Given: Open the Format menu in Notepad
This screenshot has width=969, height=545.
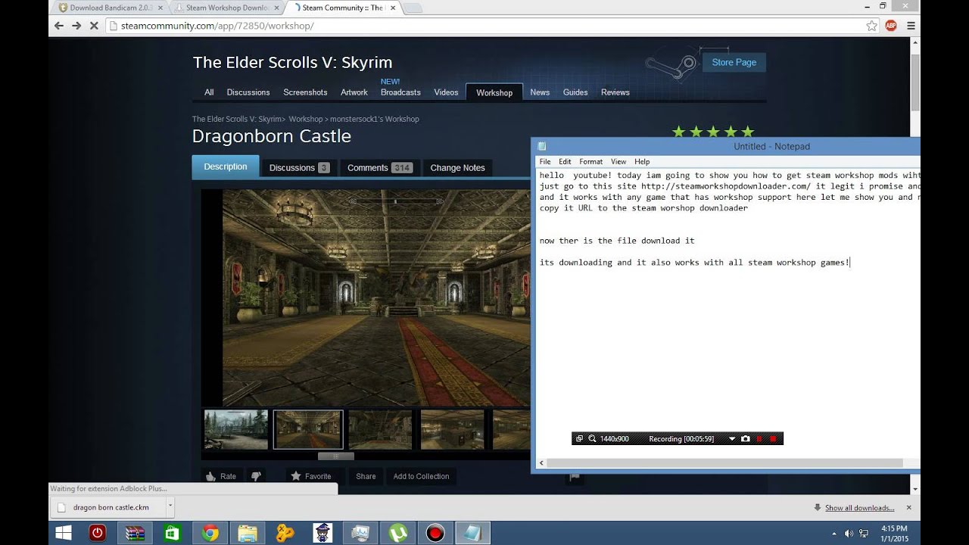Looking at the screenshot, I should tap(591, 161).
